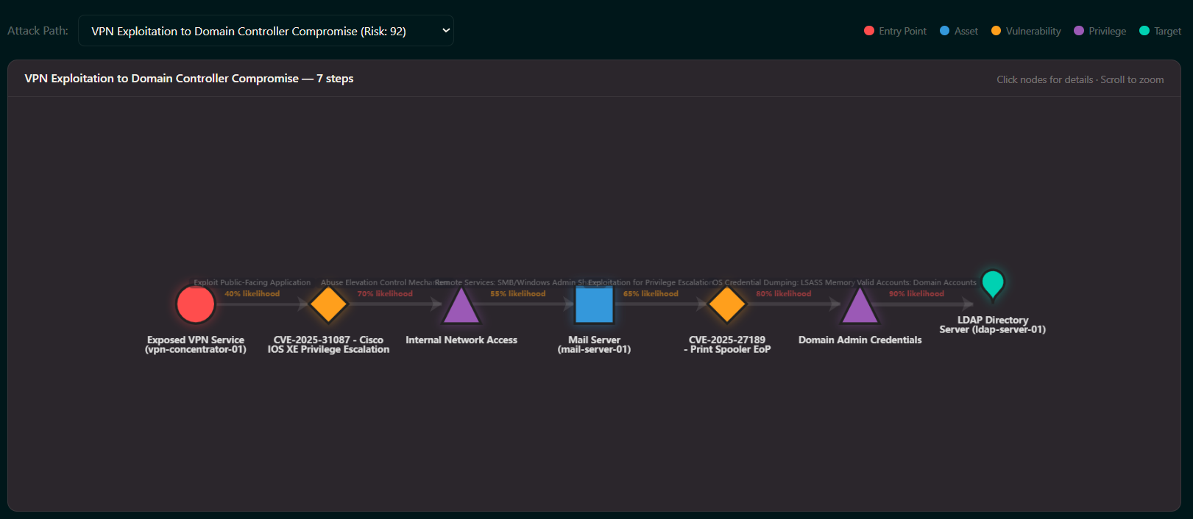Click the Vulnerability legend label
This screenshot has width=1193, height=519.
pyautogui.click(x=1033, y=31)
